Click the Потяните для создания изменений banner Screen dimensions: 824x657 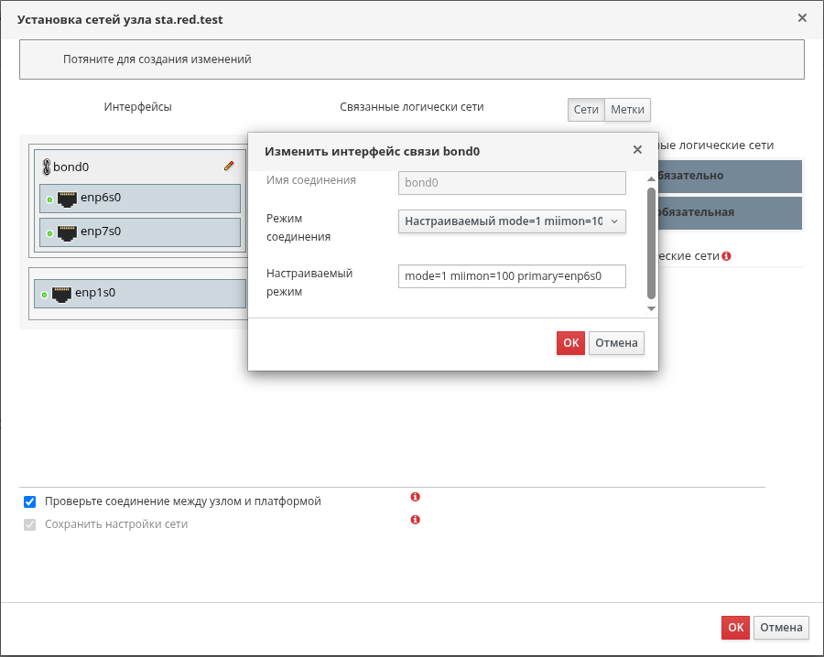412,59
